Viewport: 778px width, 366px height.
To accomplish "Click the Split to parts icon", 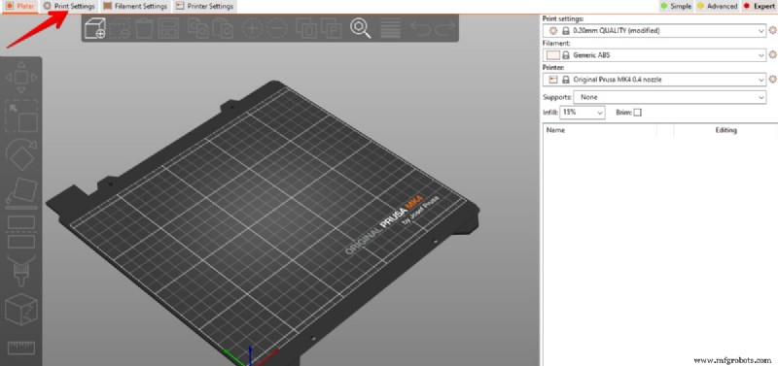I will point(331,28).
